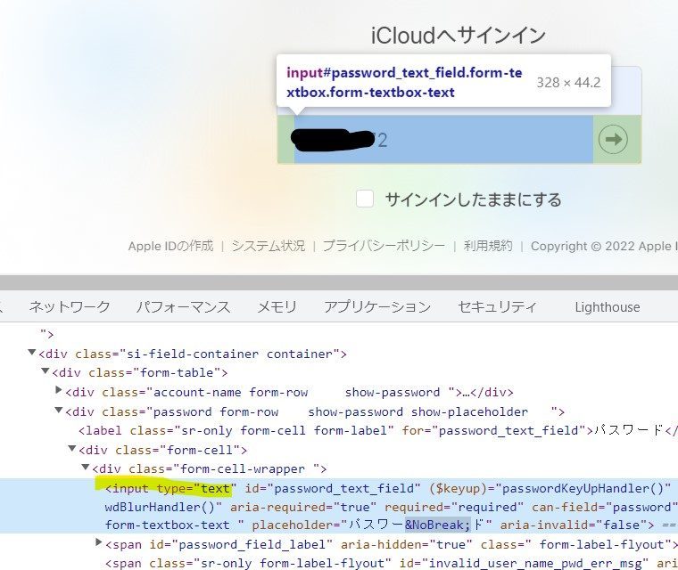
Task: Click the sign-in arrow button
Action: point(613,140)
